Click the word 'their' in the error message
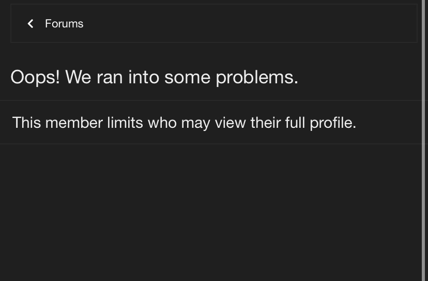This screenshot has height=281, width=428. 265,123
